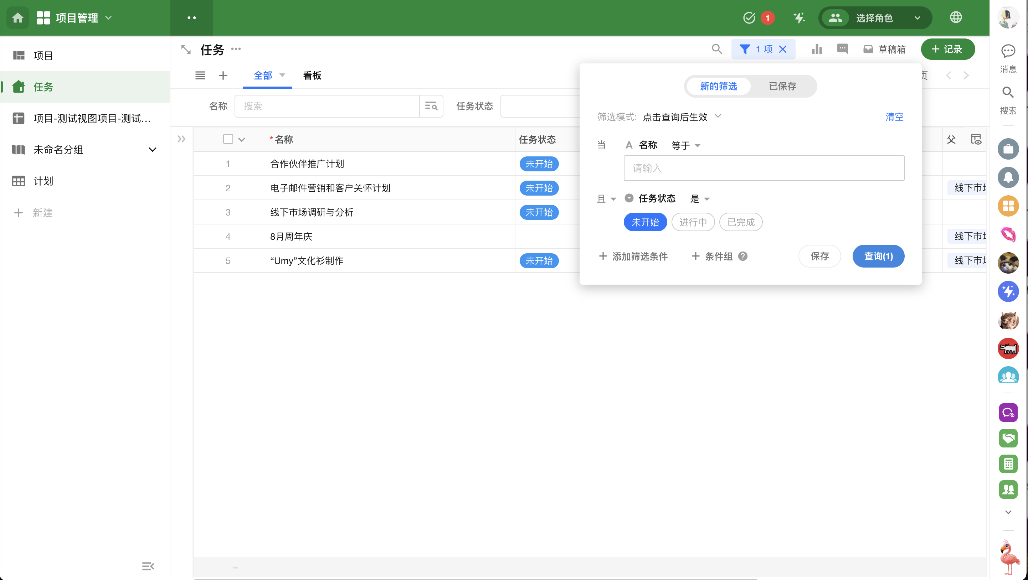
Task: Open the discussion comments icon in toolbar
Action: pyautogui.click(x=842, y=49)
